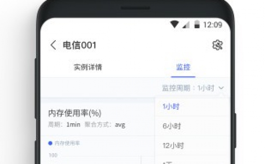The width and height of the screenshot is (265, 164).
Task: Click the 周期 1min label
Action: pos(64,124)
